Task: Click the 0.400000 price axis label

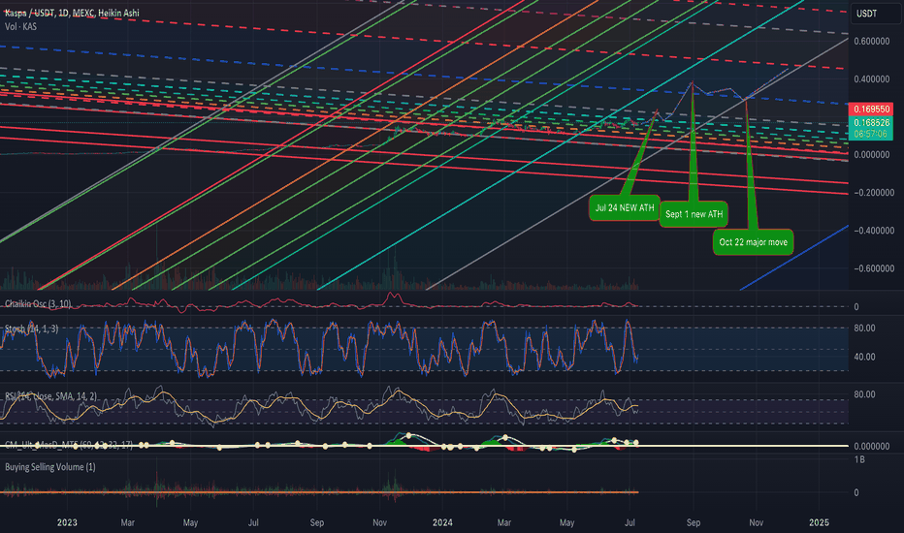Action: [871, 78]
